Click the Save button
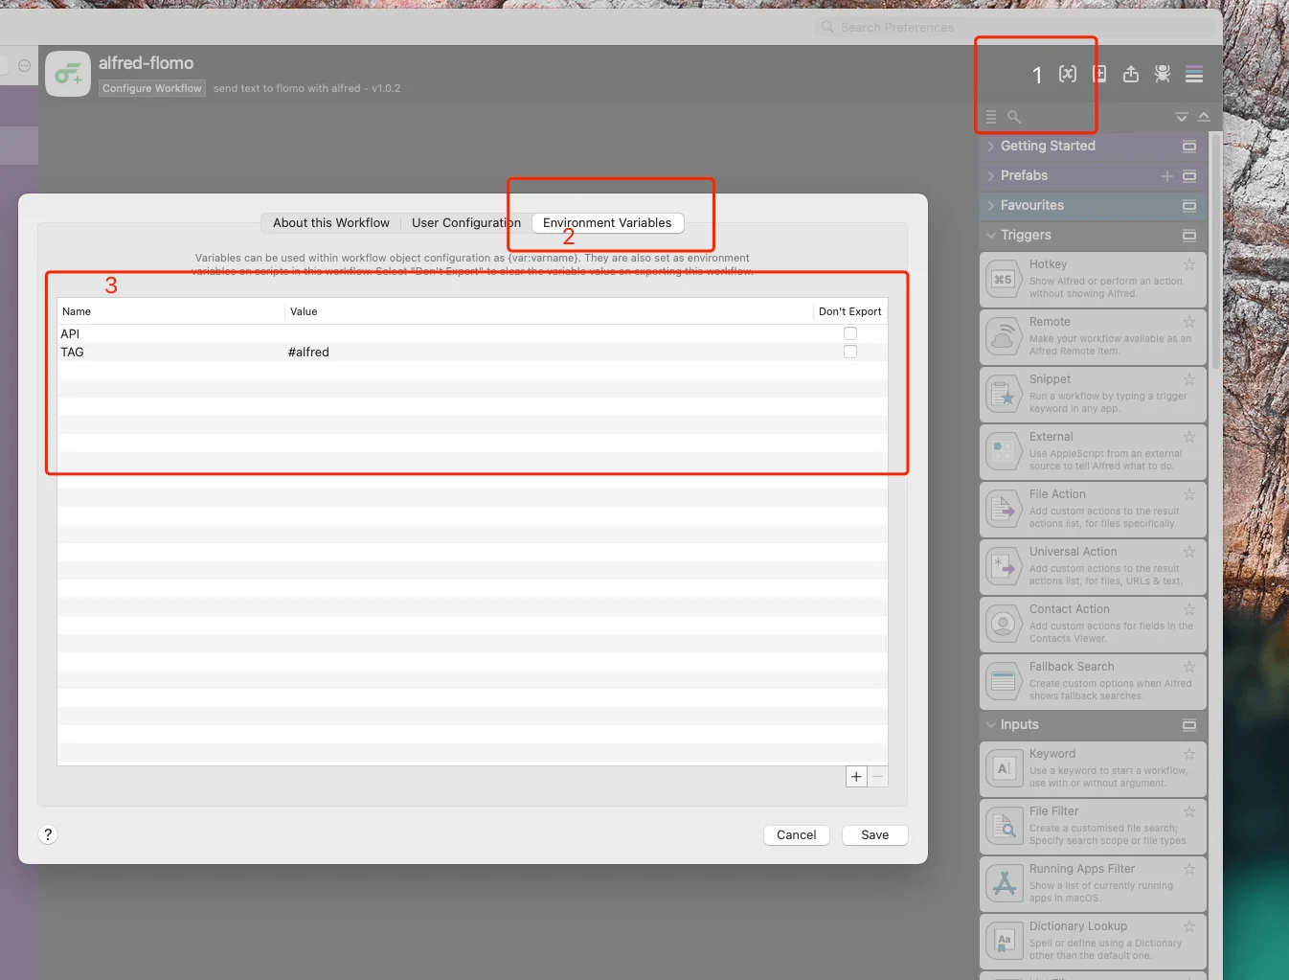This screenshot has height=980, width=1289. [x=875, y=835]
